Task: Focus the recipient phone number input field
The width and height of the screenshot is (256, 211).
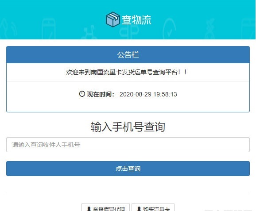Action: click(128, 145)
